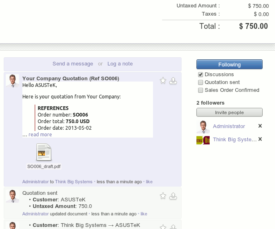The image size is (275, 229).
Task: Switch to Log a note
Action: pos(120,64)
